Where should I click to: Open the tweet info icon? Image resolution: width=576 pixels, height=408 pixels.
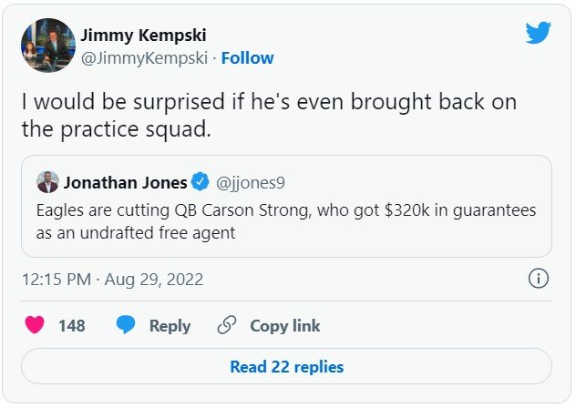point(539,279)
